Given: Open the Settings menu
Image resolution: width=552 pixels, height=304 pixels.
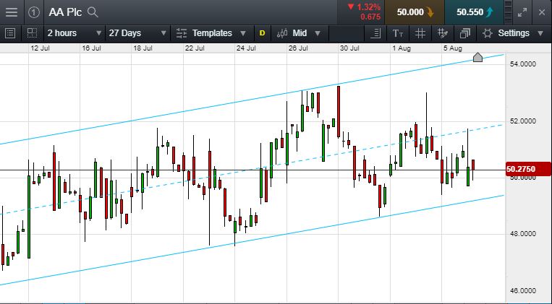Looking at the screenshot, I should [512, 33].
